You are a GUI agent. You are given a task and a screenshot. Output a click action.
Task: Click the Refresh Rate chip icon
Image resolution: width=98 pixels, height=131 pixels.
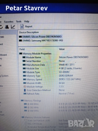pyautogui.click(x=25, y=94)
